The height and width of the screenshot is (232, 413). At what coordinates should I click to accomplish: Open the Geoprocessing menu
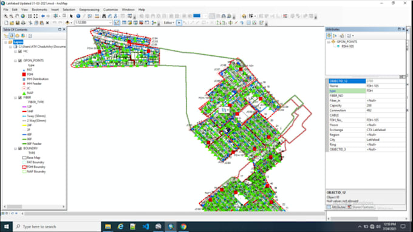pyautogui.click(x=89, y=10)
